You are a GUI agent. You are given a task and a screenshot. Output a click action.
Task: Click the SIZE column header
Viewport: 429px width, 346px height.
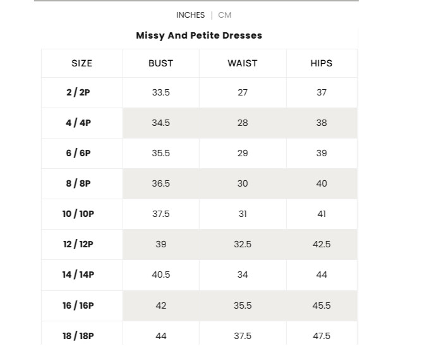coord(82,63)
